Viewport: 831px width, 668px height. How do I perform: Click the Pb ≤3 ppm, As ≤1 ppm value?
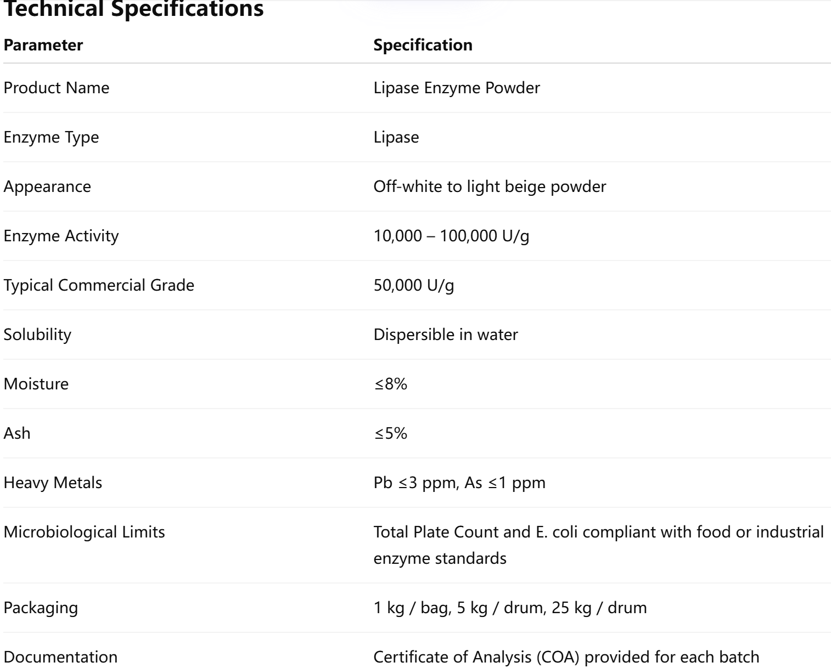tap(459, 483)
